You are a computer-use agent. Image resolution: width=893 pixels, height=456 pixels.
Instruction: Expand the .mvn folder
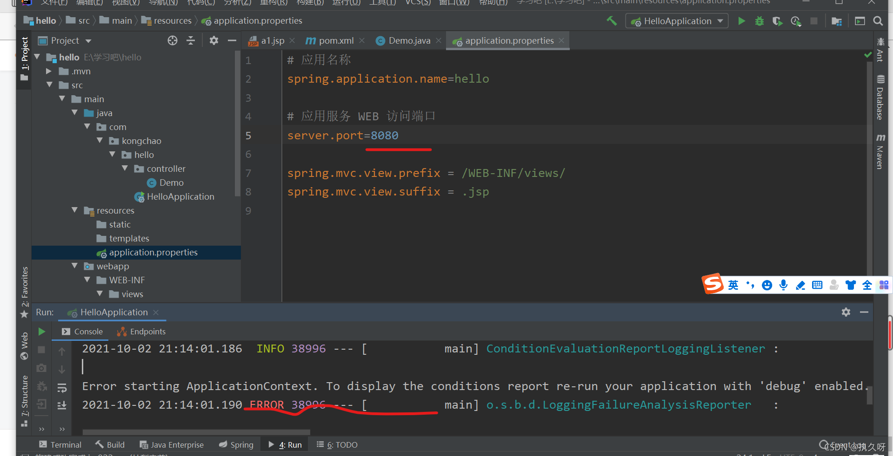click(49, 72)
